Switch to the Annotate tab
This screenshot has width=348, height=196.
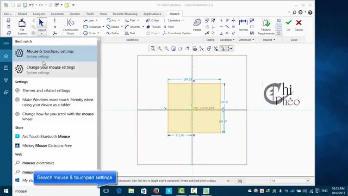(x=57, y=14)
